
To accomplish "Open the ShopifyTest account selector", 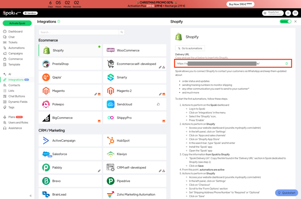I will [x=272, y=13].
